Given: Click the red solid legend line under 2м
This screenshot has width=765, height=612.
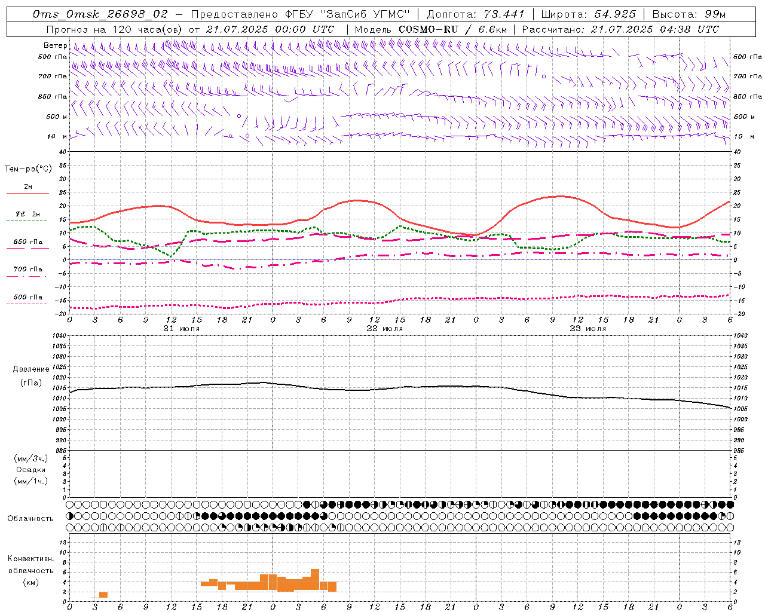Looking at the screenshot, I should tap(27, 193).
